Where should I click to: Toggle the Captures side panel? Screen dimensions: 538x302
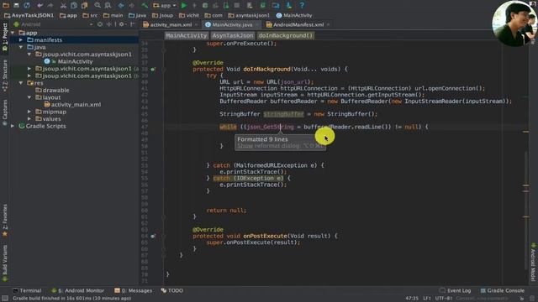(x=4, y=113)
